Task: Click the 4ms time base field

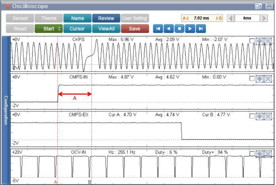Action: click(247, 18)
